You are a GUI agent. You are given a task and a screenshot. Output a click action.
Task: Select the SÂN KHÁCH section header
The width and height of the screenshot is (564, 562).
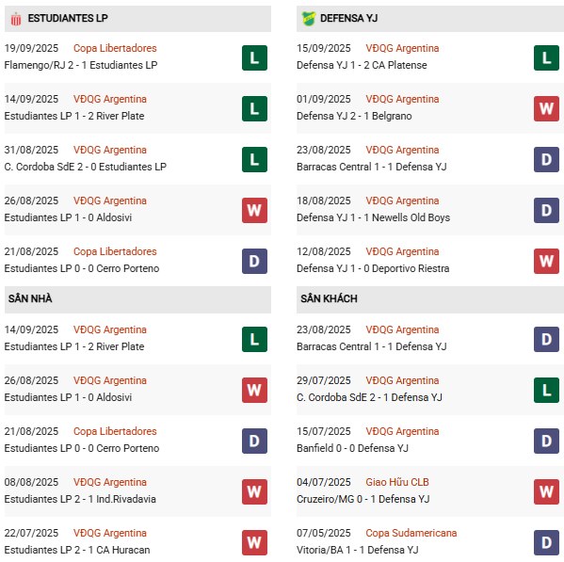pyautogui.click(x=430, y=299)
